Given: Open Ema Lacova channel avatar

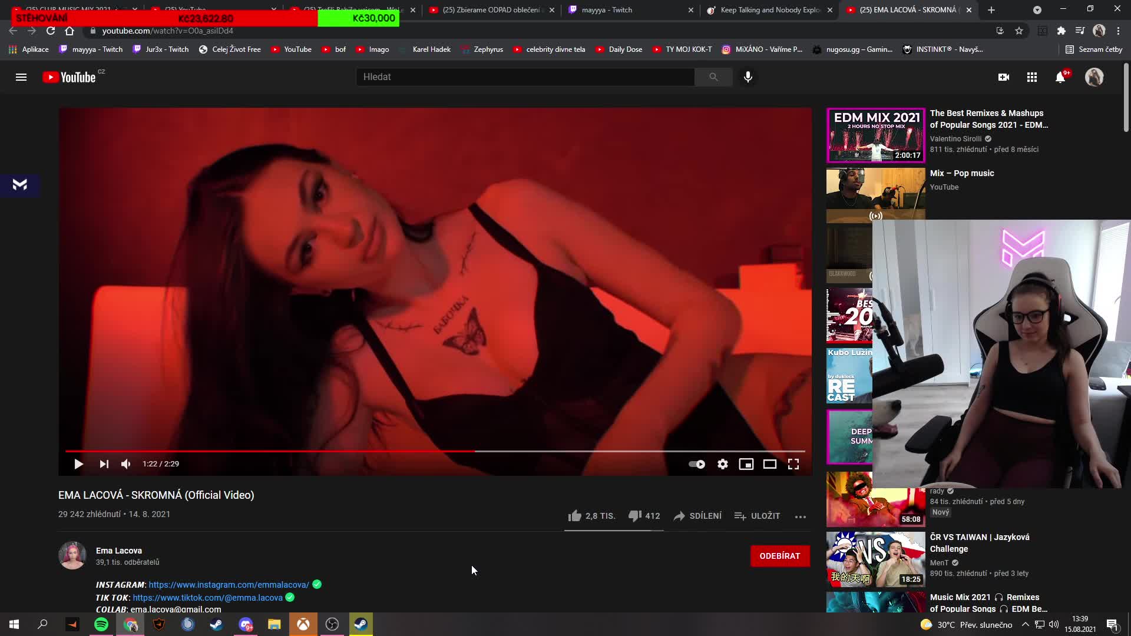Looking at the screenshot, I should [x=72, y=555].
